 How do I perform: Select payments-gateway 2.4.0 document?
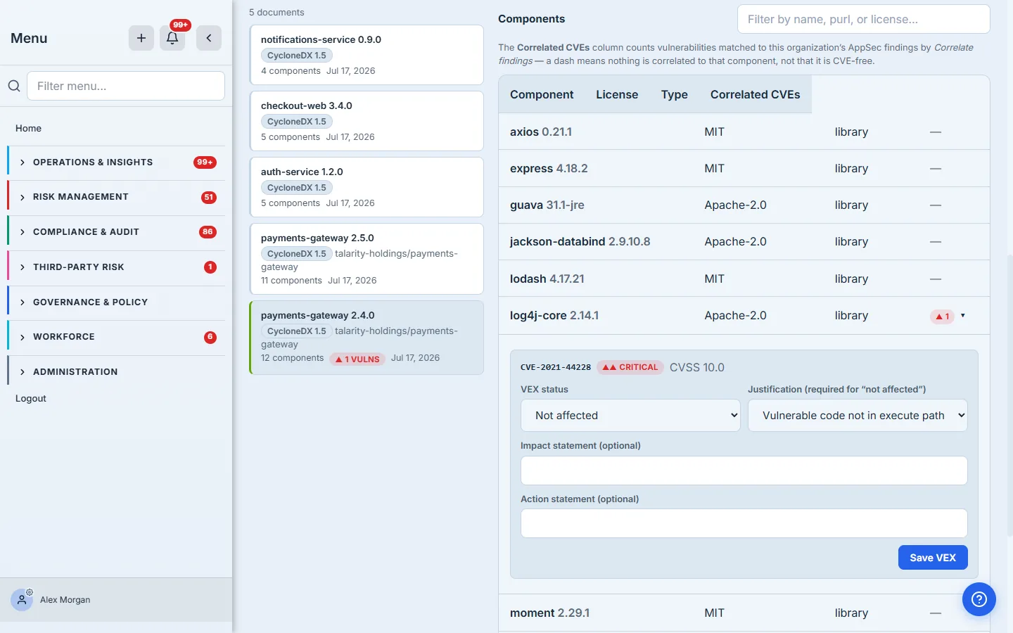coord(367,338)
